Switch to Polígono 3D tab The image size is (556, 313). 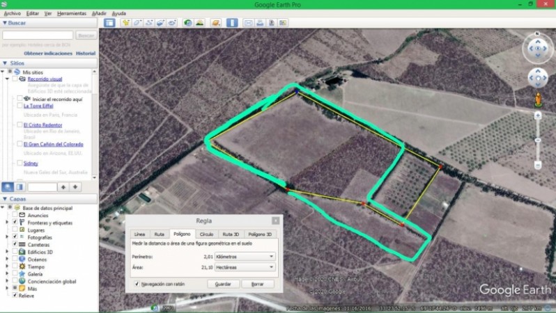tap(260, 234)
